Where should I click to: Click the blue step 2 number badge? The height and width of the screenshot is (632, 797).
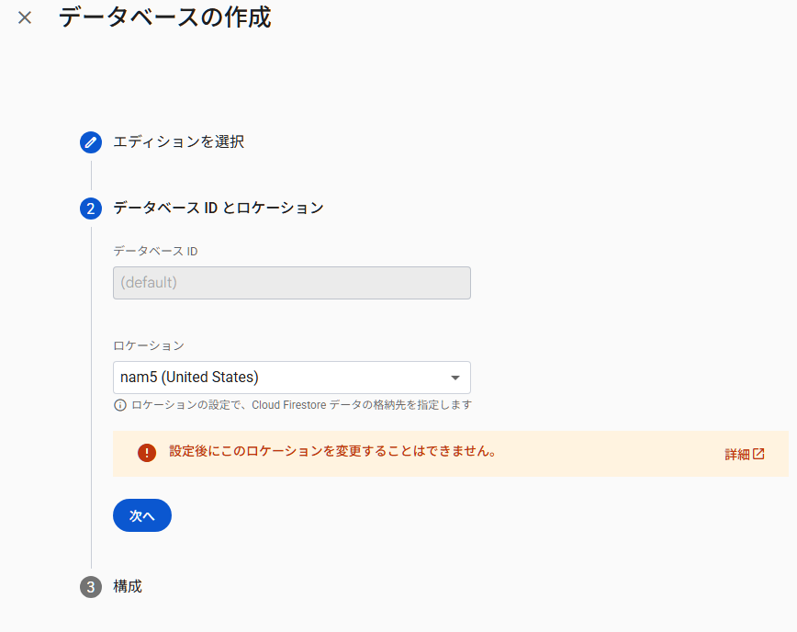[90, 209]
